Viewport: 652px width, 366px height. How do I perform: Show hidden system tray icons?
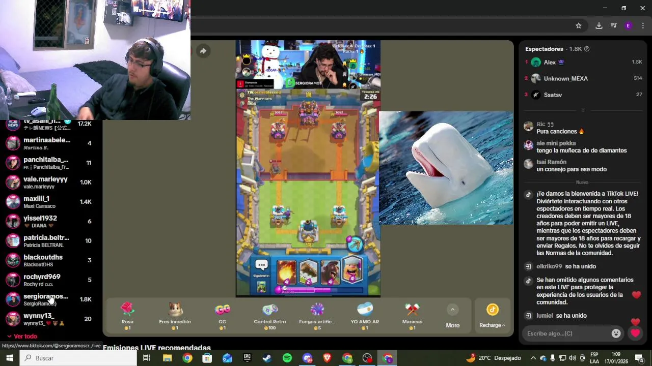(x=533, y=358)
